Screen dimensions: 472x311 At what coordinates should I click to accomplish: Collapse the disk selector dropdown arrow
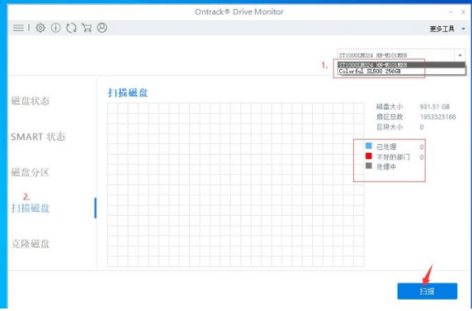(460, 55)
